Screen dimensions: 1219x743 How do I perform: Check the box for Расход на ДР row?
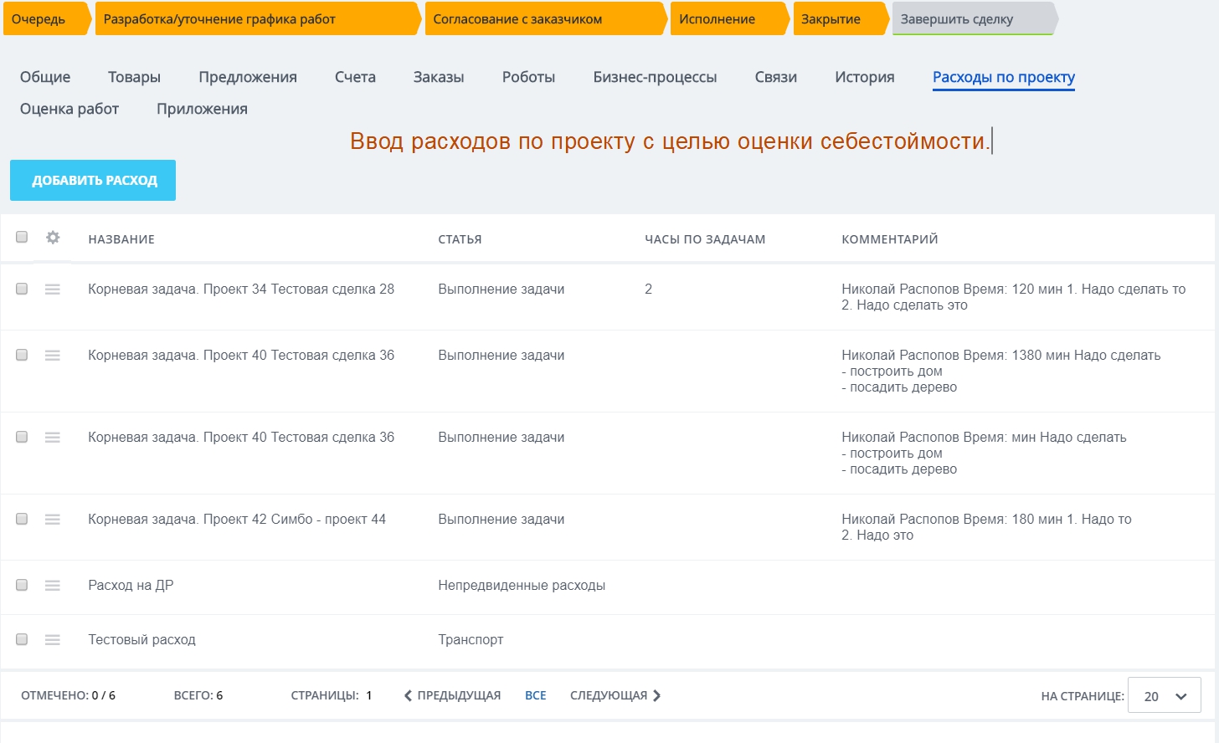[x=22, y=586]
